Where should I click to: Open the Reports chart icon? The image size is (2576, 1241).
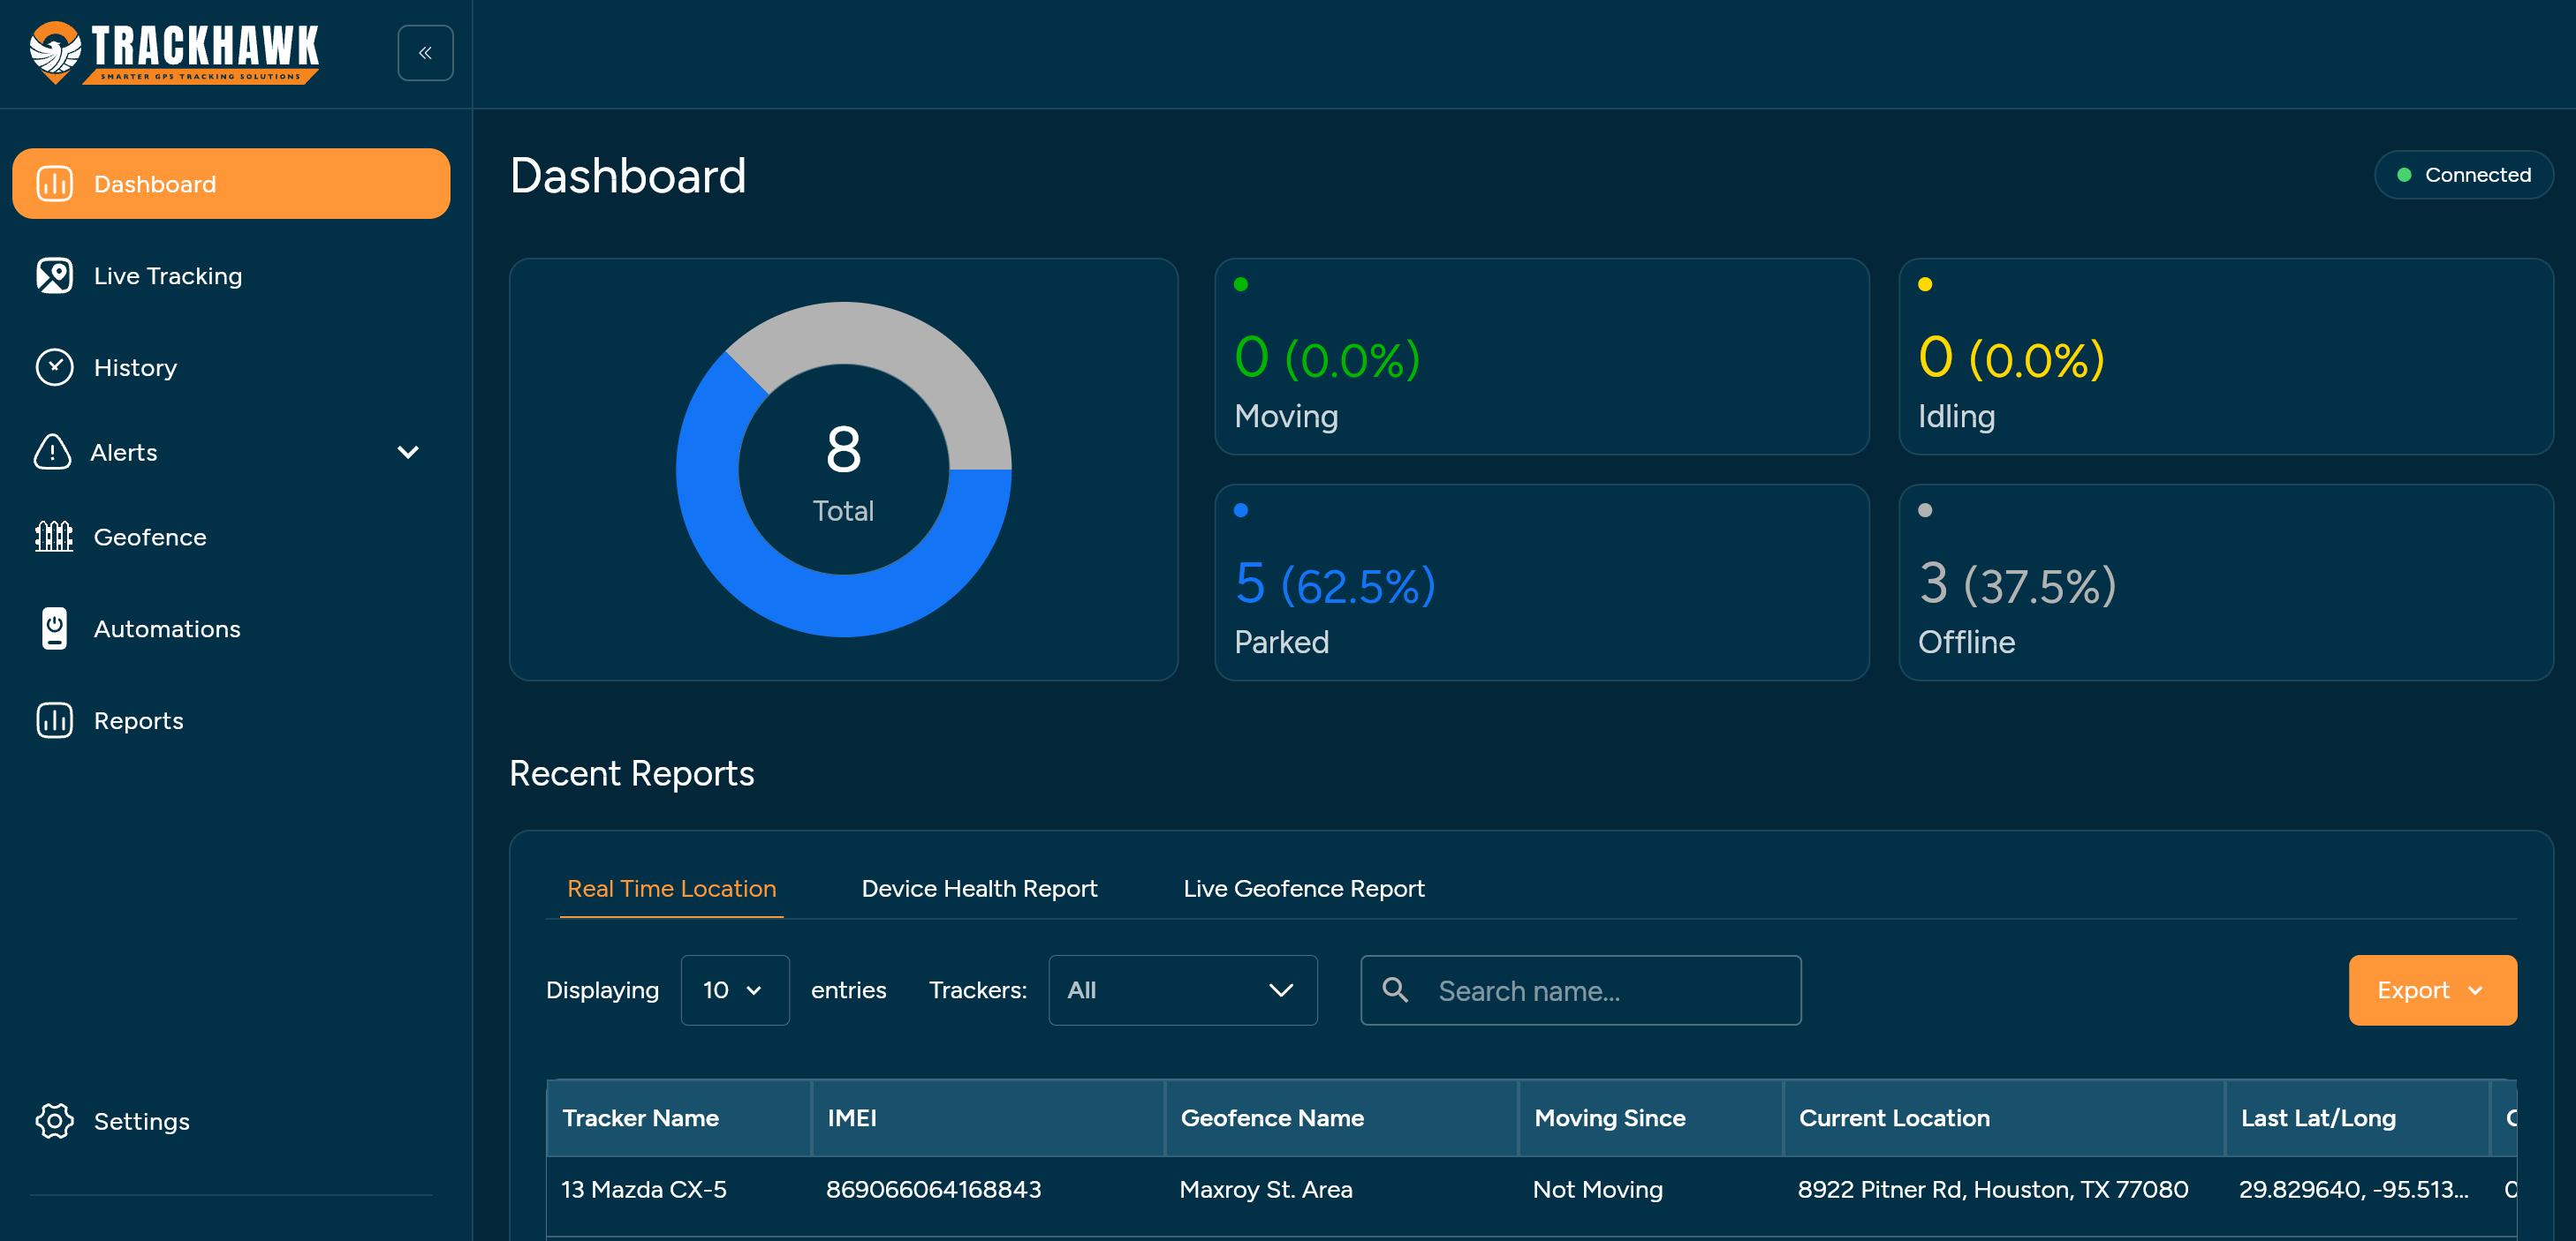pos(54,720)
